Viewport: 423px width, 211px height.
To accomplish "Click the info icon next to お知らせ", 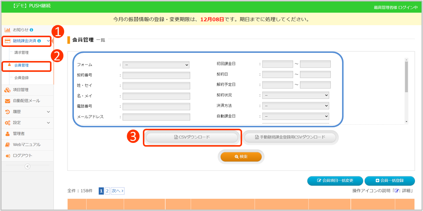I will (x=31, y=30).
